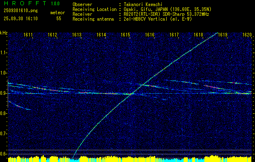The image size is (255, 162).
Task: Click the 0.8 kHz axis label
Action: [x=3, y=113]
